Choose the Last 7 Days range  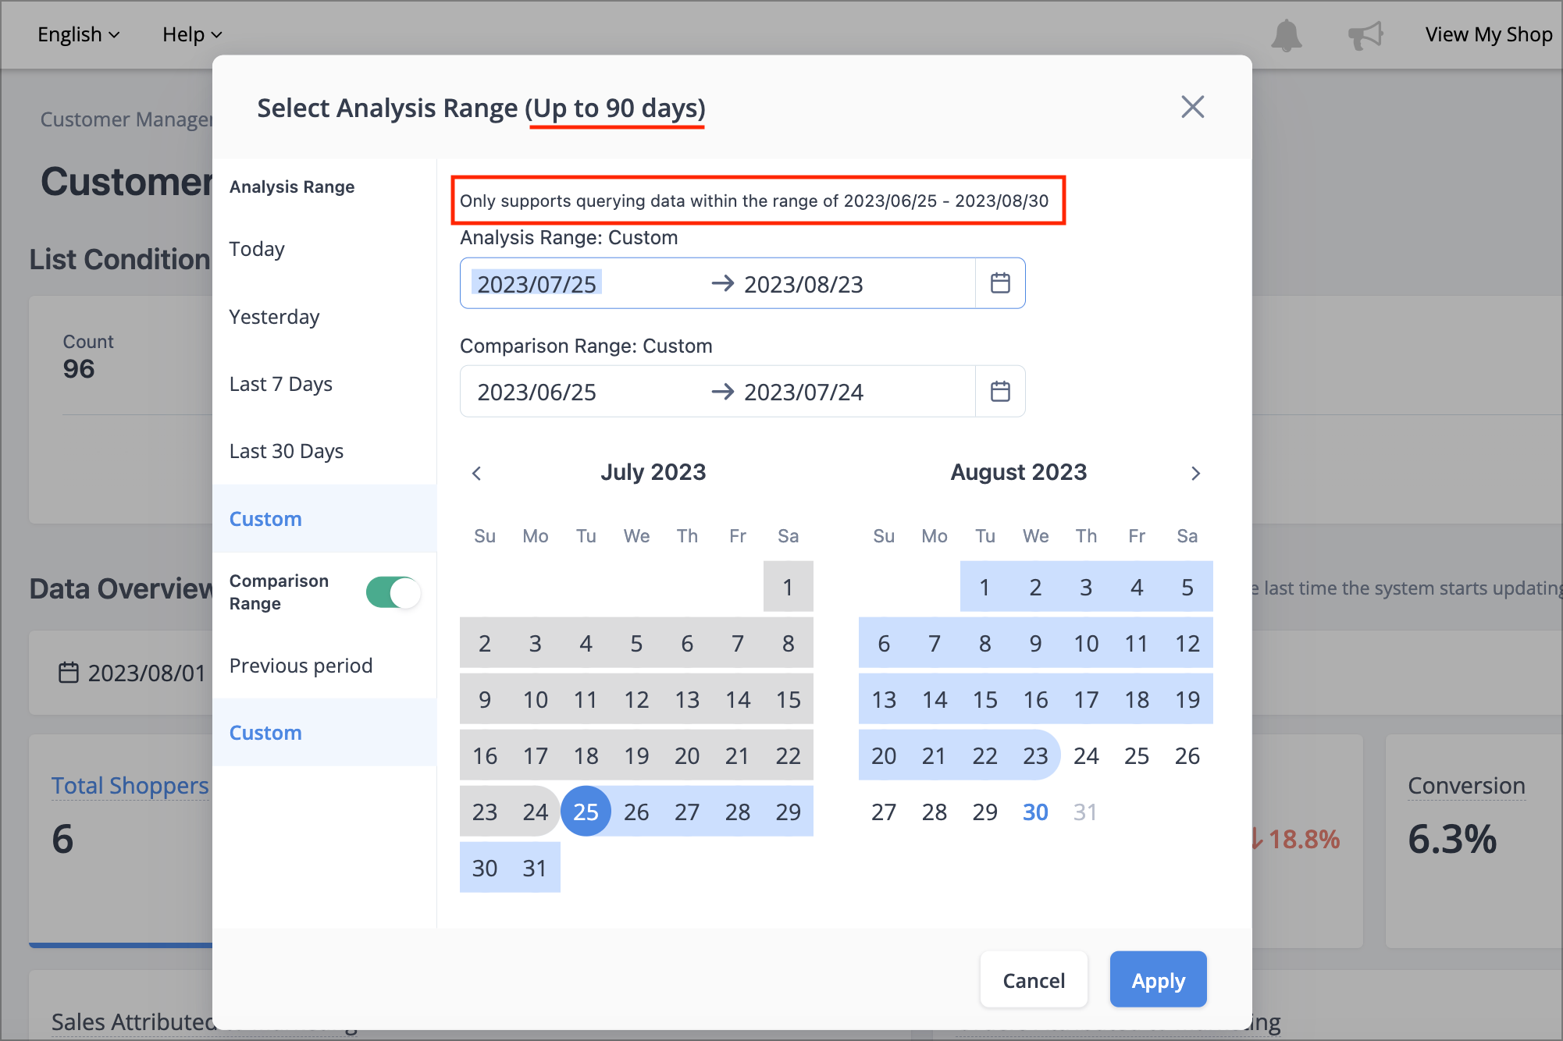325,384
